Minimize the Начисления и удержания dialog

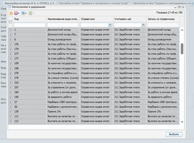click(175, 7)
